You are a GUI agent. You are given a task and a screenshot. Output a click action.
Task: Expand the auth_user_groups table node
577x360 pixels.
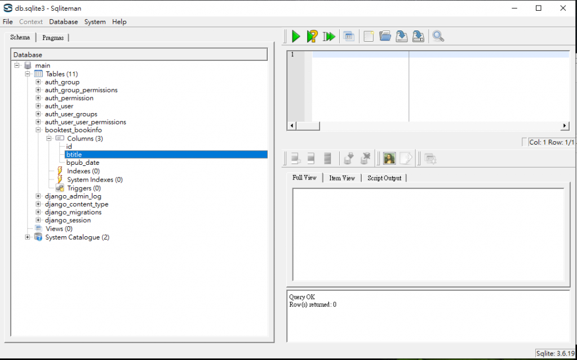[38, 114]
